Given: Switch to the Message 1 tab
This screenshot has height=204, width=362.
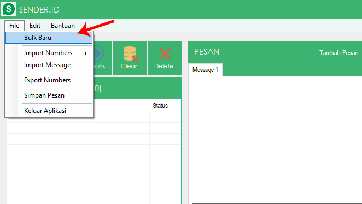Looking at the screenshot, I should click(x=205, y=69).
